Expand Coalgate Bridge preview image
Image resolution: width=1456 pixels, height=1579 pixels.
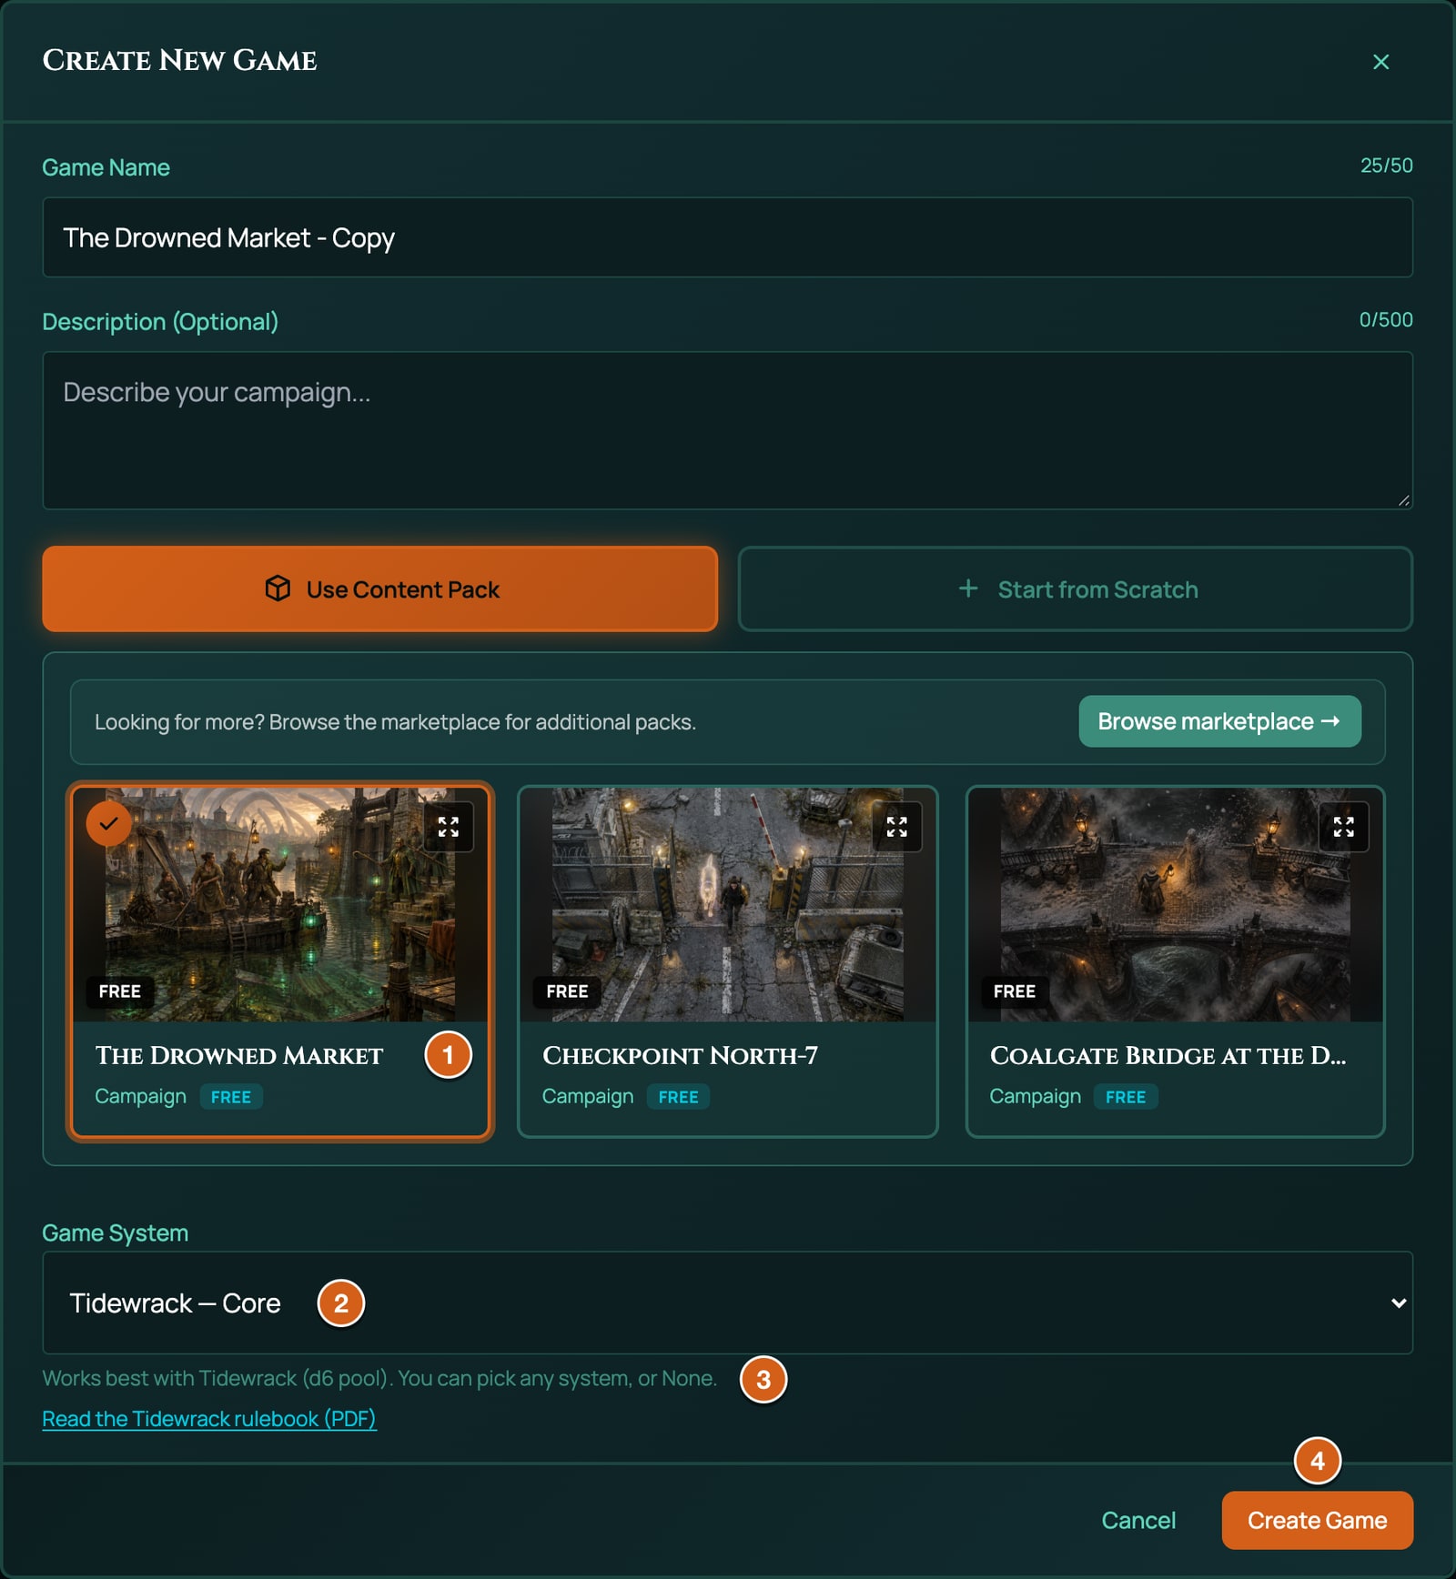click(1344, 827)
